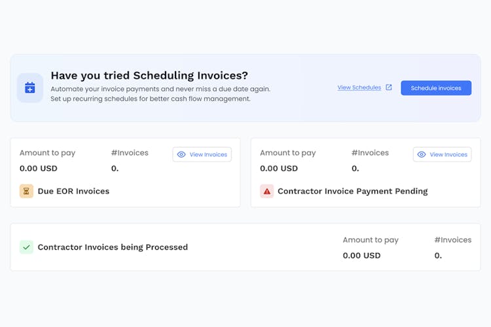Click eye icon in Due EOR card

click(181, 154)
